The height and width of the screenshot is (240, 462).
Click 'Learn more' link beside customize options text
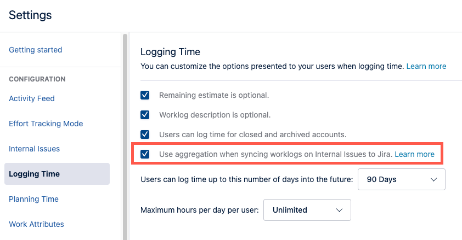coord(426,66)
